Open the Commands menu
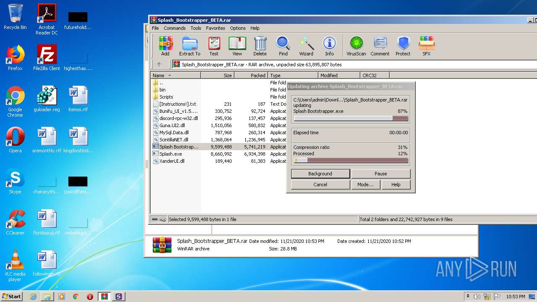Screen dimensions: 537x302 (175, 28)
